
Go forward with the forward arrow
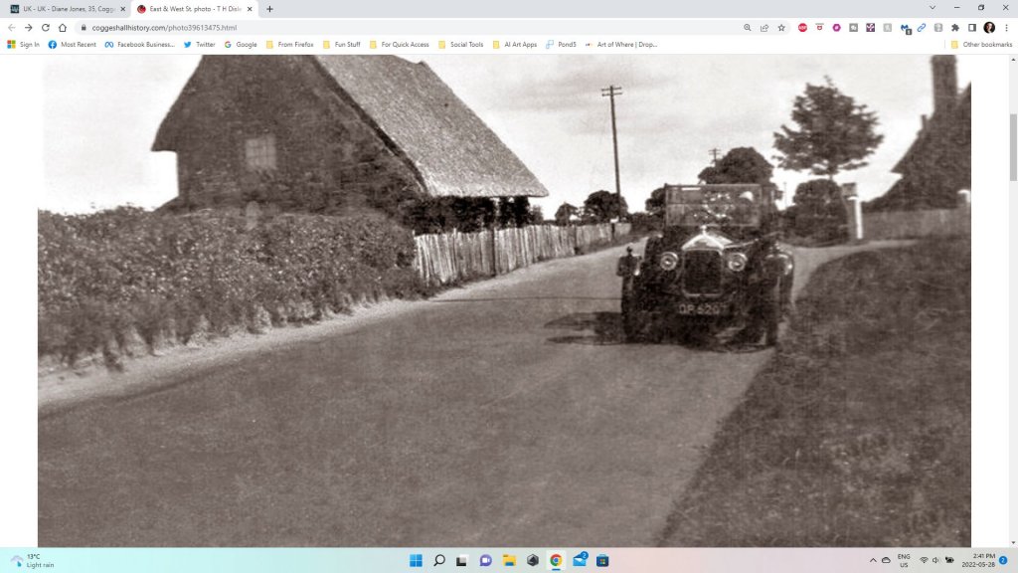28,28
